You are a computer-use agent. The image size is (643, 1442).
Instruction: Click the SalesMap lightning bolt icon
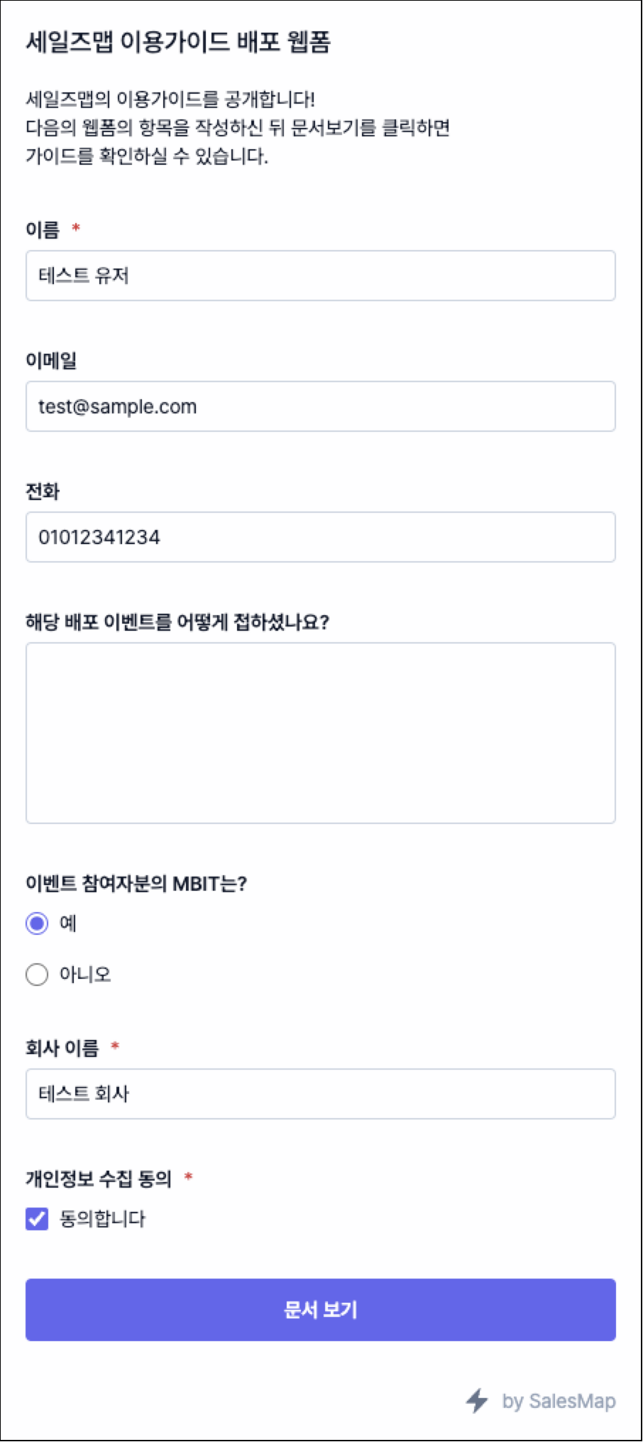[477, 1401]
